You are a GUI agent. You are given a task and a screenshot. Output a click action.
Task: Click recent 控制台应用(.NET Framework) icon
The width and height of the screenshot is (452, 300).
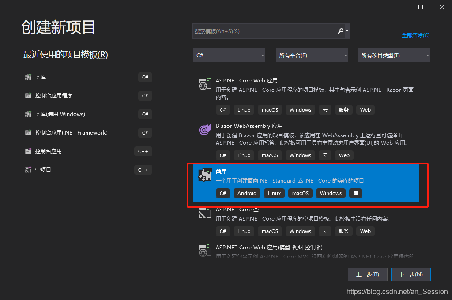pos(28,132)
